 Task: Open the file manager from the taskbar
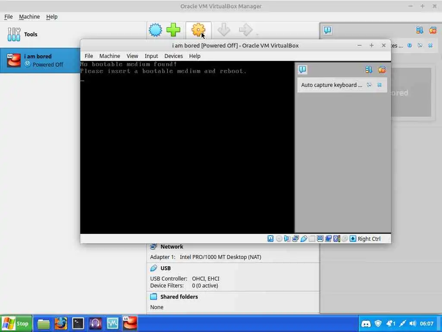44,323
